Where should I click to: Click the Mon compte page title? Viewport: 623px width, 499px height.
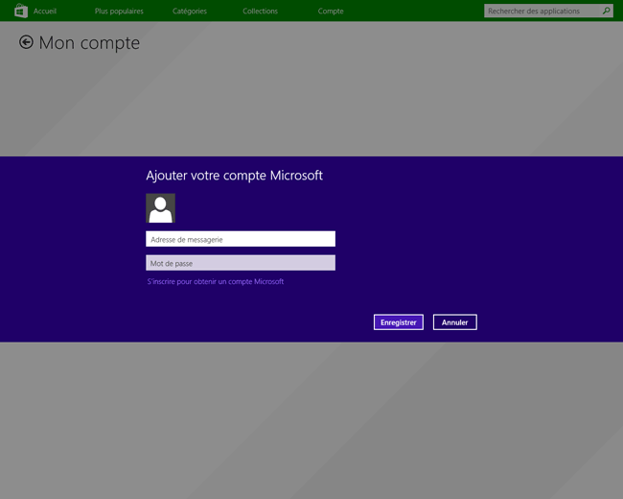click(x=89, y=43)
